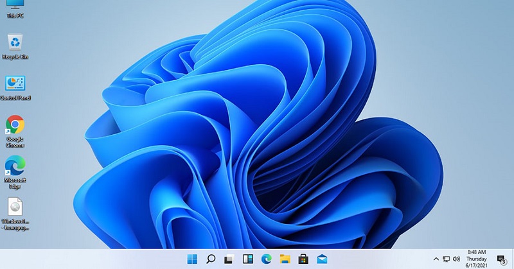Viewport: 514px width, 269px height.
Task: Launch Microsoft Edge from the taskbar
Action: tap(267, 259)
